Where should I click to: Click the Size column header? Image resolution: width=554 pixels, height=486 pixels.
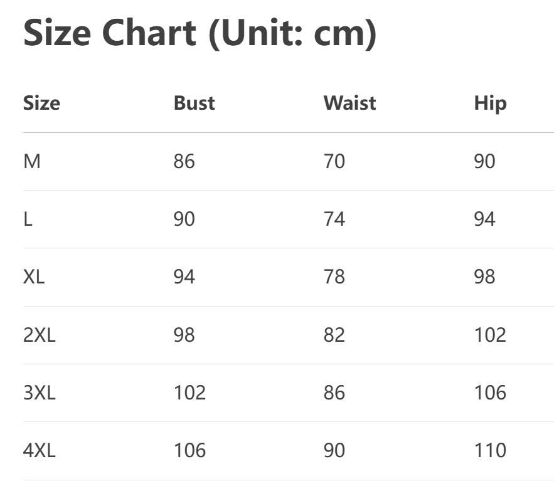(41, 103)
